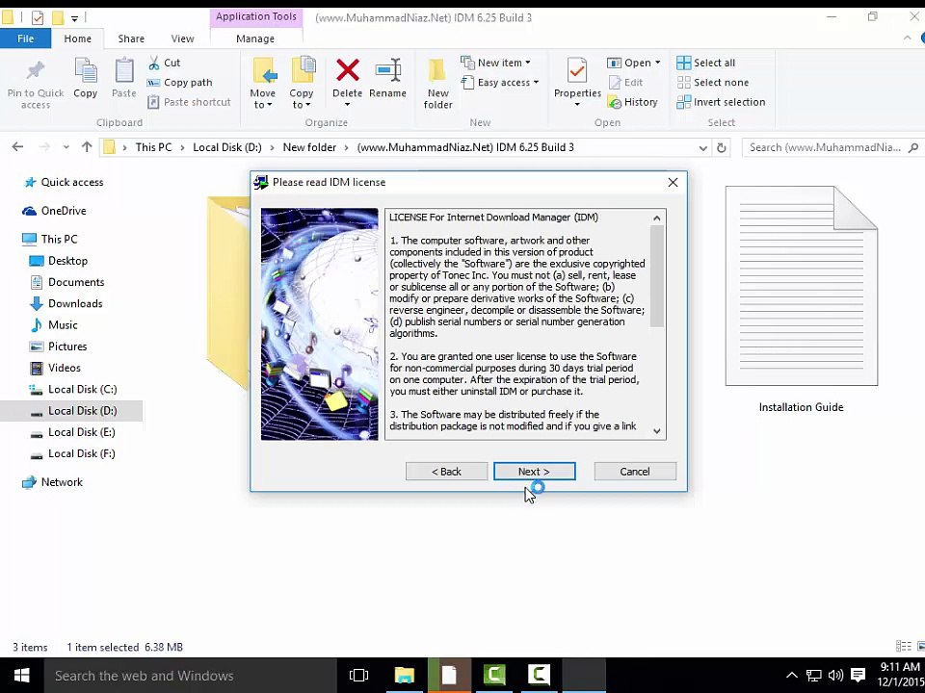The image size is (925, 693).
Task: Click the Pin to Quick access icon
Action: (35, 70)
